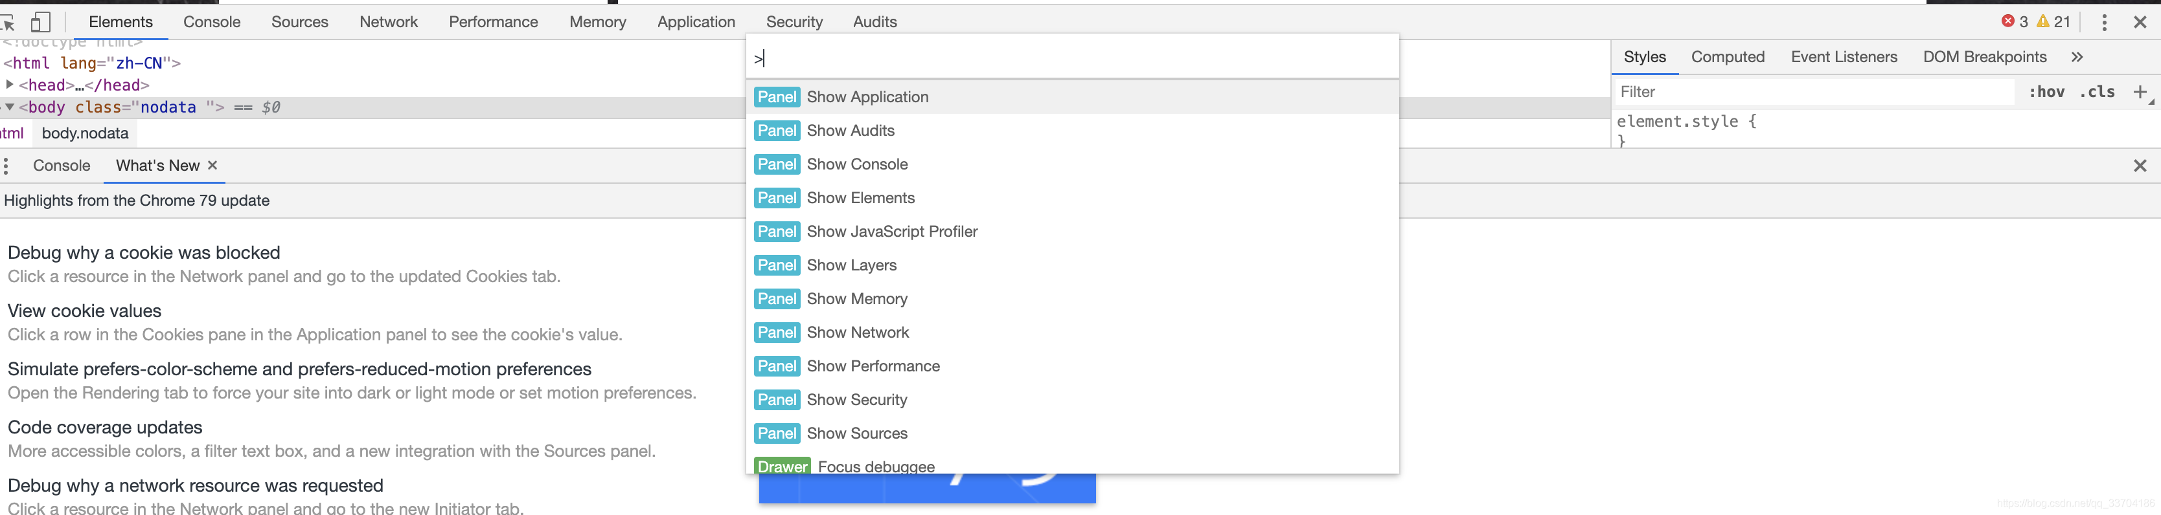Image resolution: width=2161 pixels, height=515 pixels.
Task: Select the inspect element cursor icon
Action: (x=8, y=23)
